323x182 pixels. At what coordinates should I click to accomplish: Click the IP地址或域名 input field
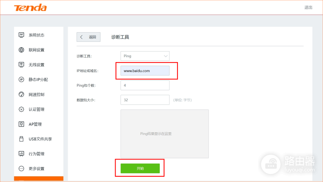145,71
